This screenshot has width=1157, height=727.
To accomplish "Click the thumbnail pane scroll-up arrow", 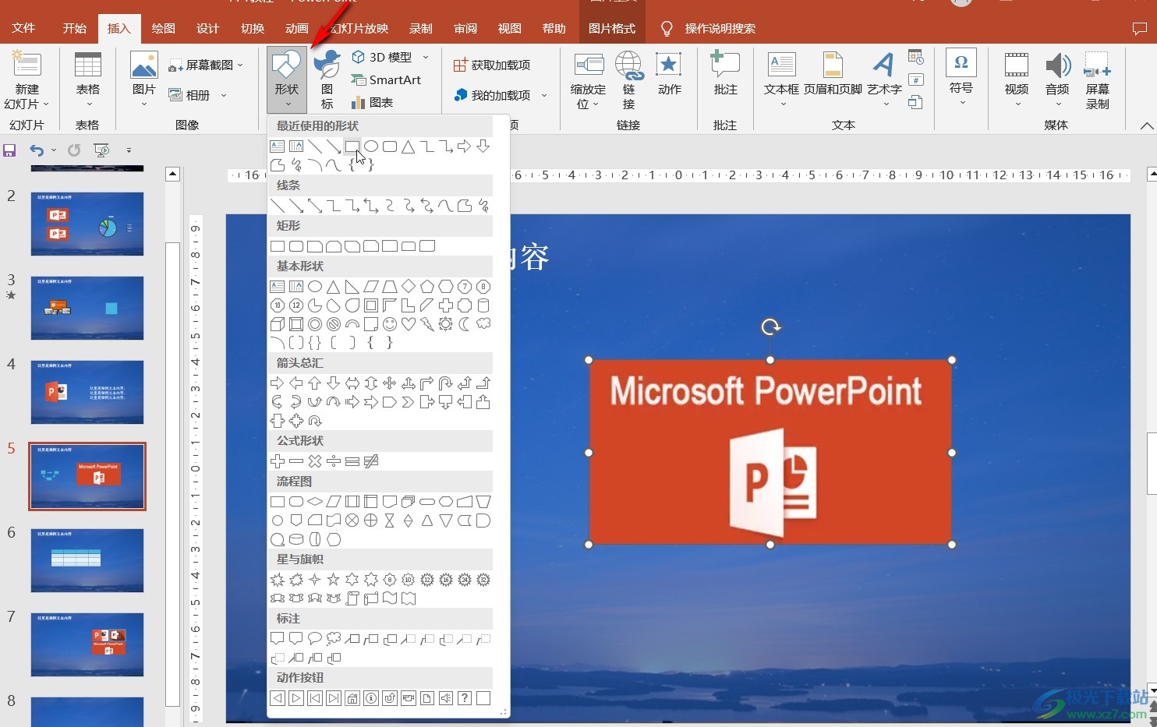I will [x=173, y=175].
